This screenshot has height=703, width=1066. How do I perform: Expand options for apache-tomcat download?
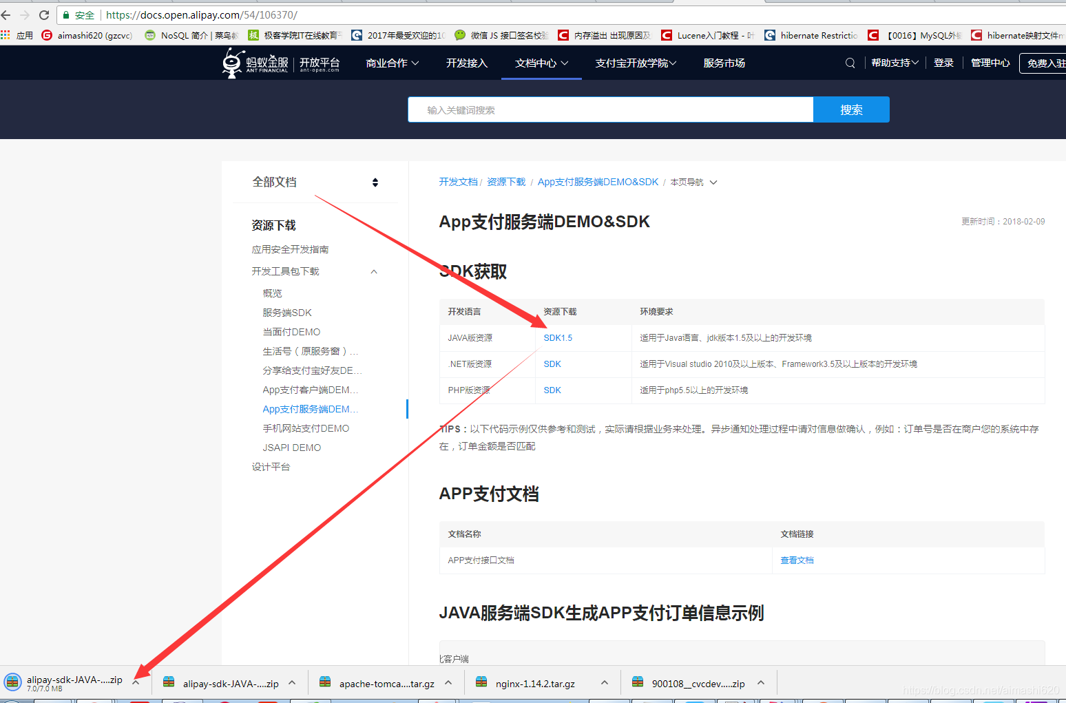tap(448, 682)
